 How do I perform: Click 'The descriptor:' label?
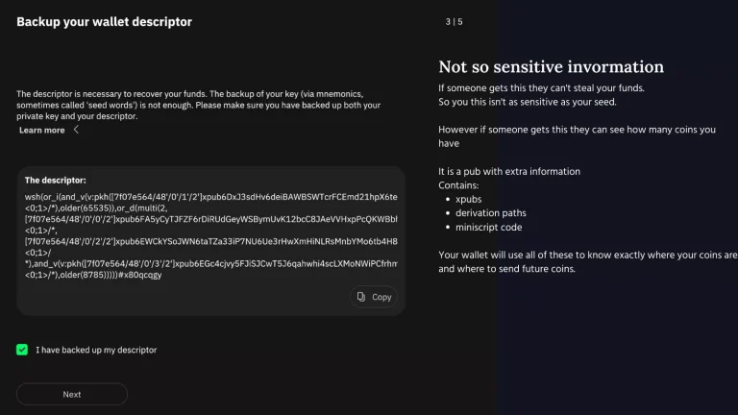(55, 180)
